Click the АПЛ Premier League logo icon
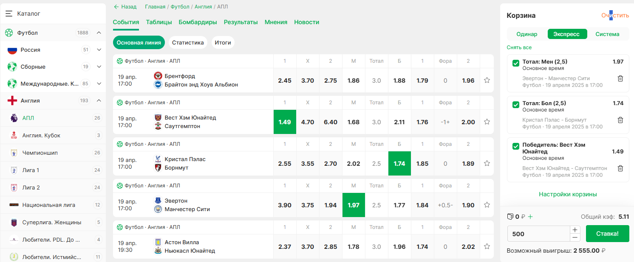This screenshot has width=634, height=262. 14,118
